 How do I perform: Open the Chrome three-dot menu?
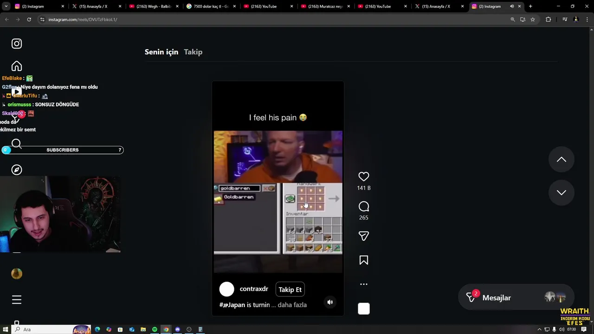pyautogui.click(x=587, y=19)
